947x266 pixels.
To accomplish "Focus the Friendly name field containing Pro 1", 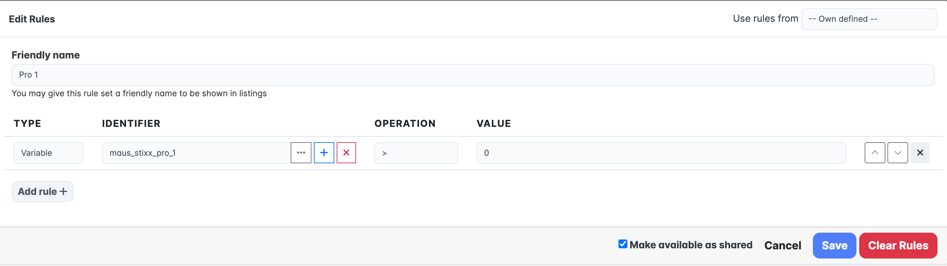I will 473,75.
